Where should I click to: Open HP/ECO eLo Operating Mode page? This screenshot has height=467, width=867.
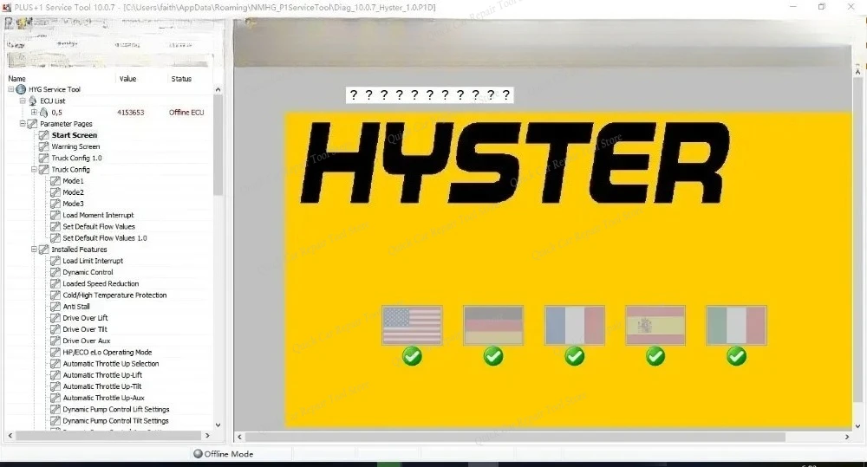tap(108, 352)
